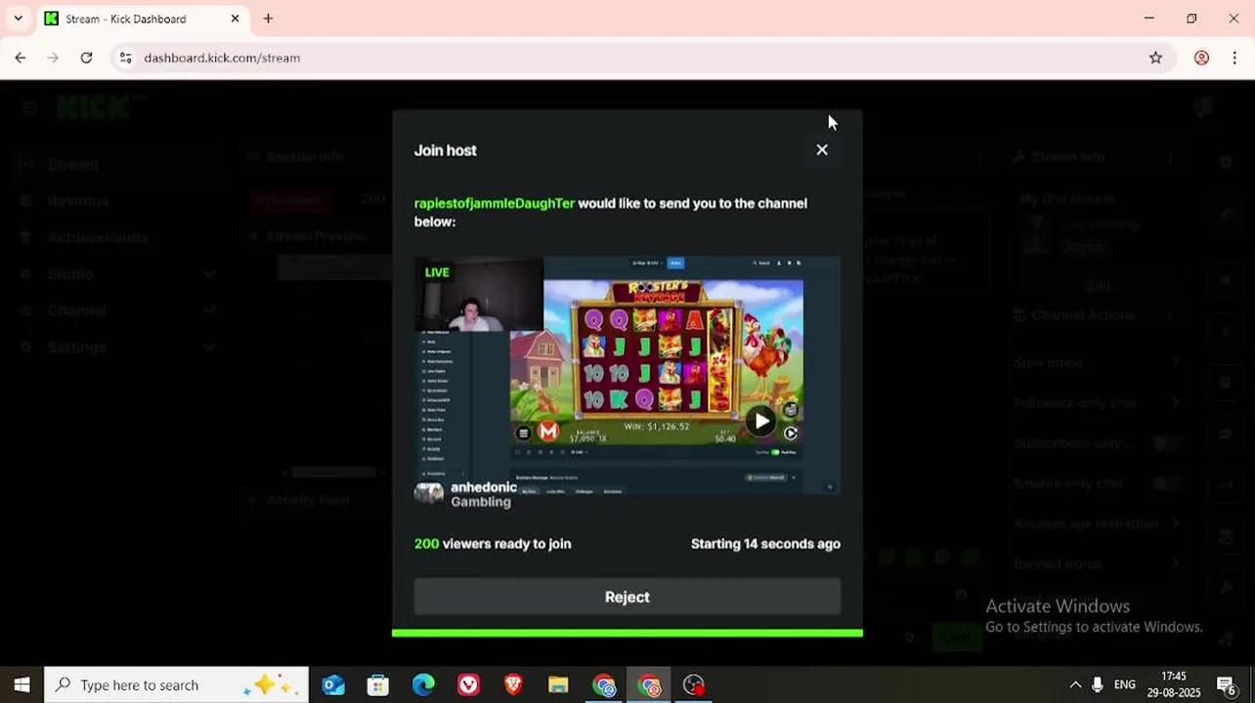Click the Windows taskbar search box

[x=177, y=684]
